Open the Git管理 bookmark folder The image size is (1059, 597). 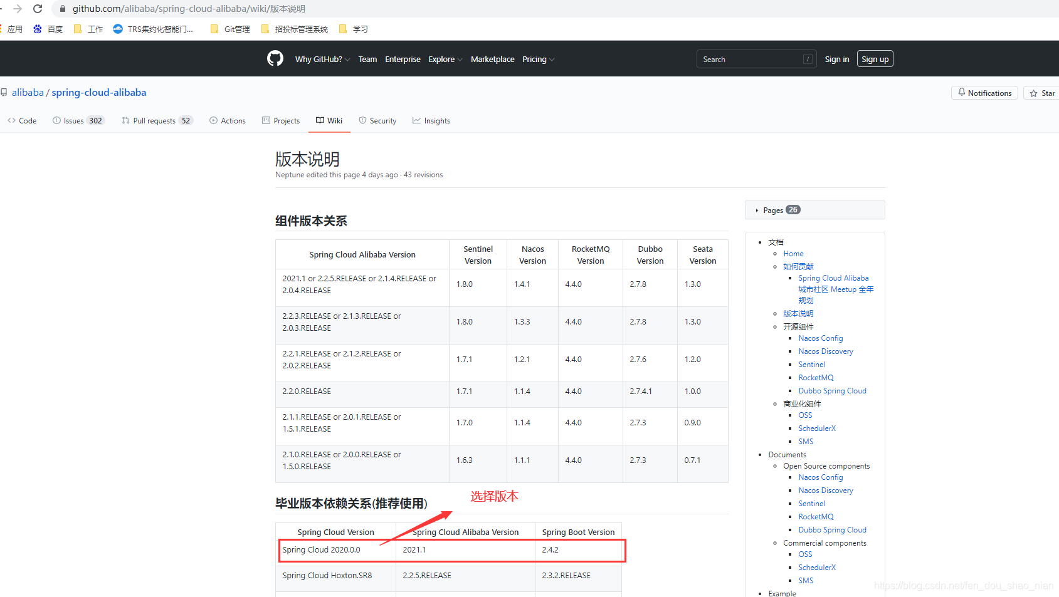pyautogui.click(x=230, y=29)
